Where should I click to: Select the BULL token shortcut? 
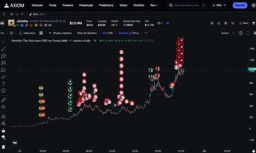click(x=37, y=14)
